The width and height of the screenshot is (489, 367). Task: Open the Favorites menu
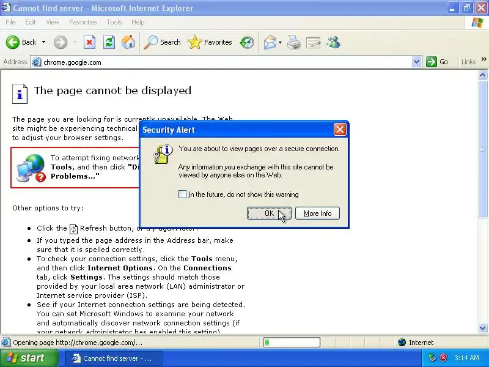coord(83,22)
